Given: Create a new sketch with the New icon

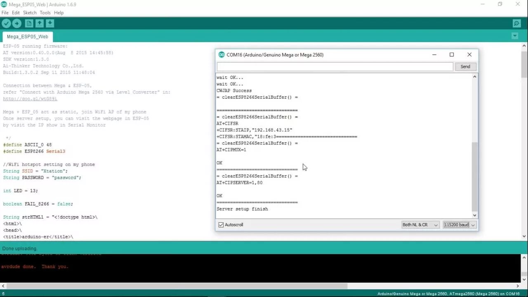Looking at the screenshot, I should (29, 24).
